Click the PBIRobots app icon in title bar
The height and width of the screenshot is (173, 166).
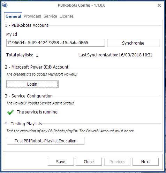click(5, 5)
